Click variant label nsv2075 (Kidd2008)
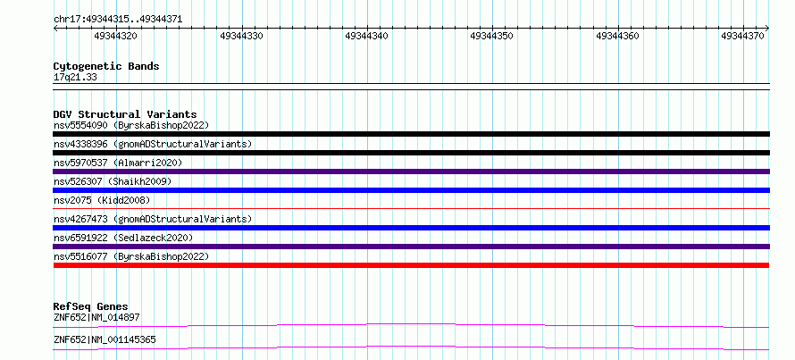 pos(102,200)
